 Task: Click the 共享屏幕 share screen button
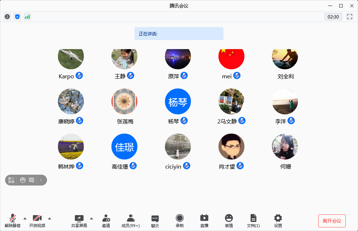pos(79,221)
